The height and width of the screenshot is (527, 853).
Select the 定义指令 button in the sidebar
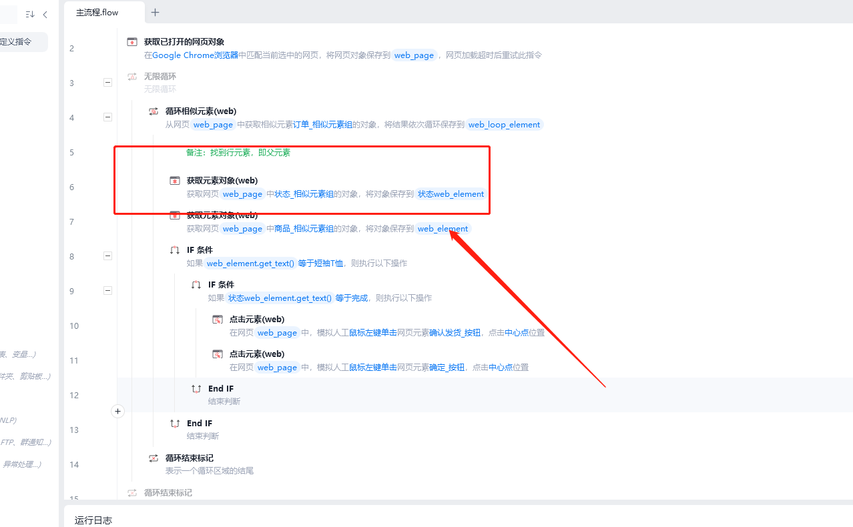click(20, 41)
